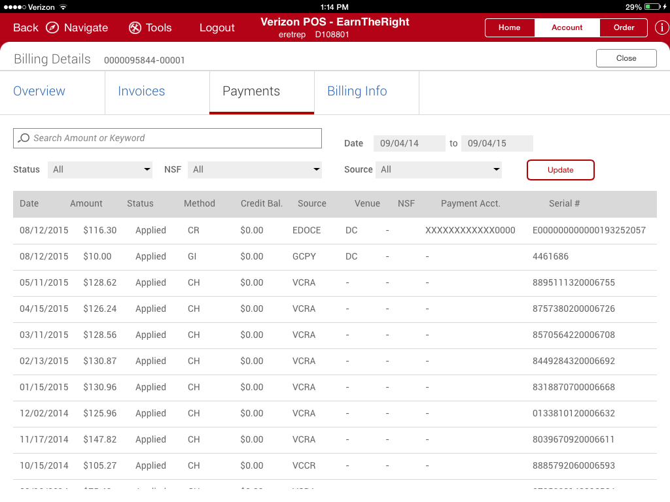Switch to the Order segment
The width and height of the screenshot is (670, 502).
pyautogui.click(x=624, y=27)
